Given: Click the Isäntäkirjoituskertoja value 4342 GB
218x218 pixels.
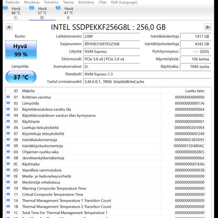Looking at the screenshot, I should coord(196,44).
